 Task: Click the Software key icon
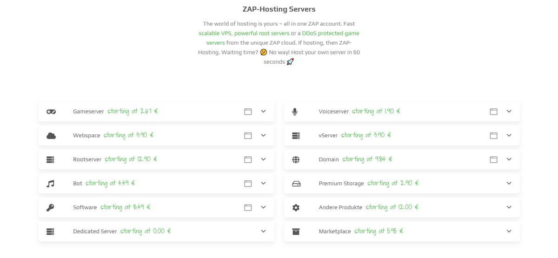[51, 207]
